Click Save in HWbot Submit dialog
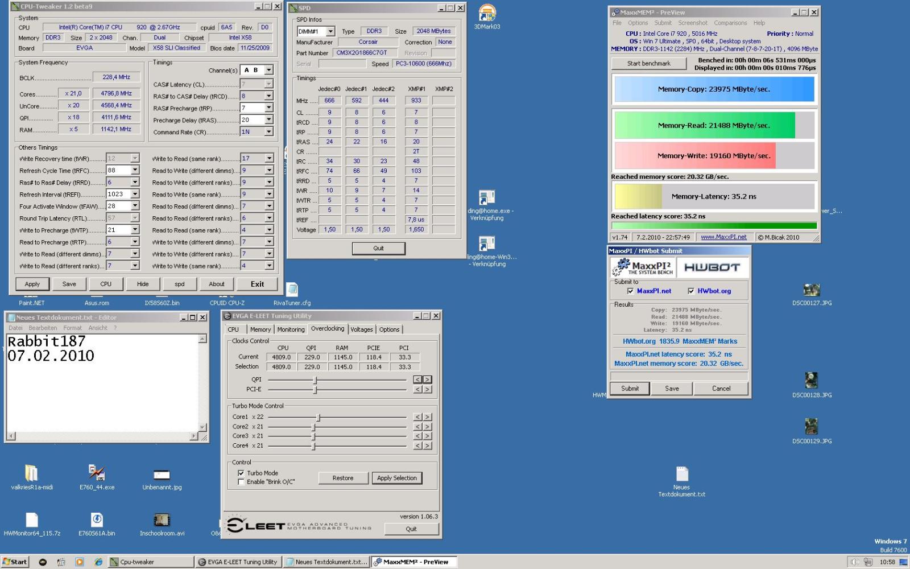Screen dimensions: 910x569 tap(672, 389)
